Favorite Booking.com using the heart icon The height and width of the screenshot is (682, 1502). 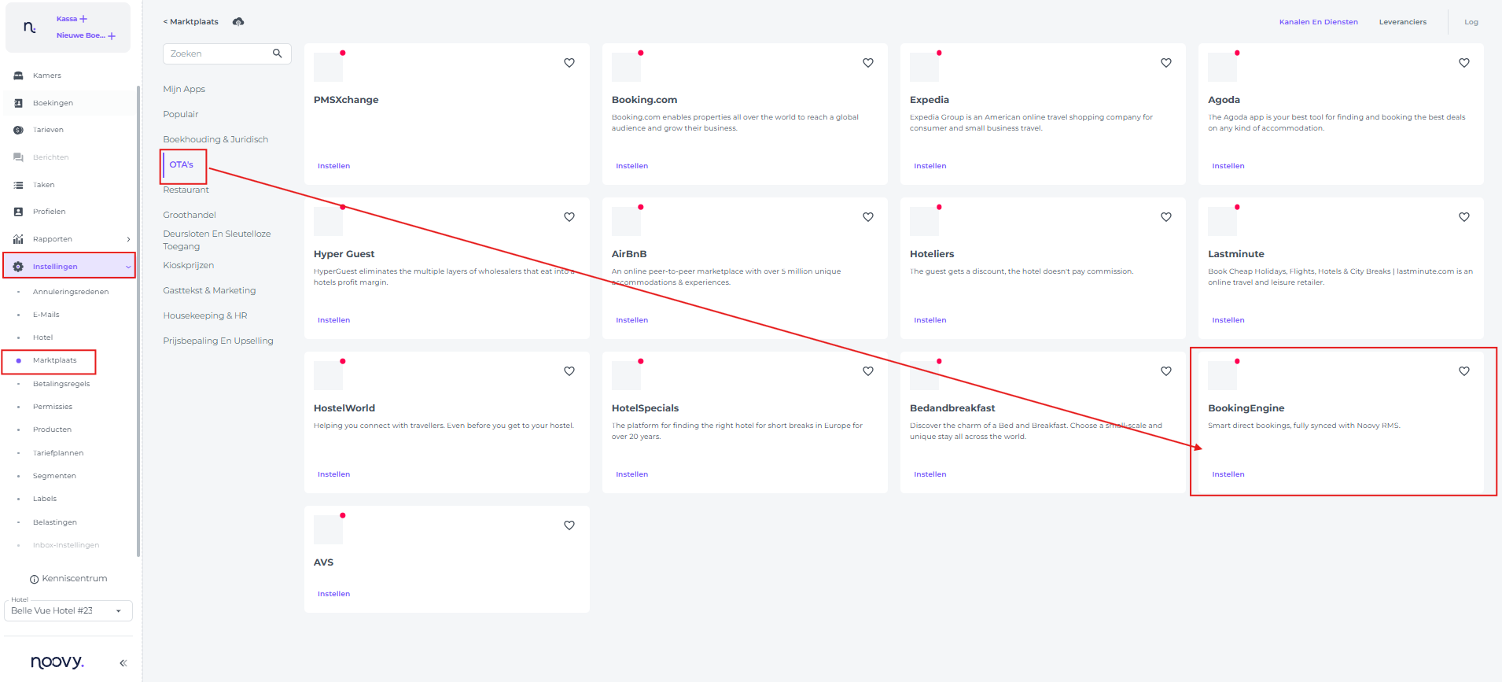[x=868, y=63]
